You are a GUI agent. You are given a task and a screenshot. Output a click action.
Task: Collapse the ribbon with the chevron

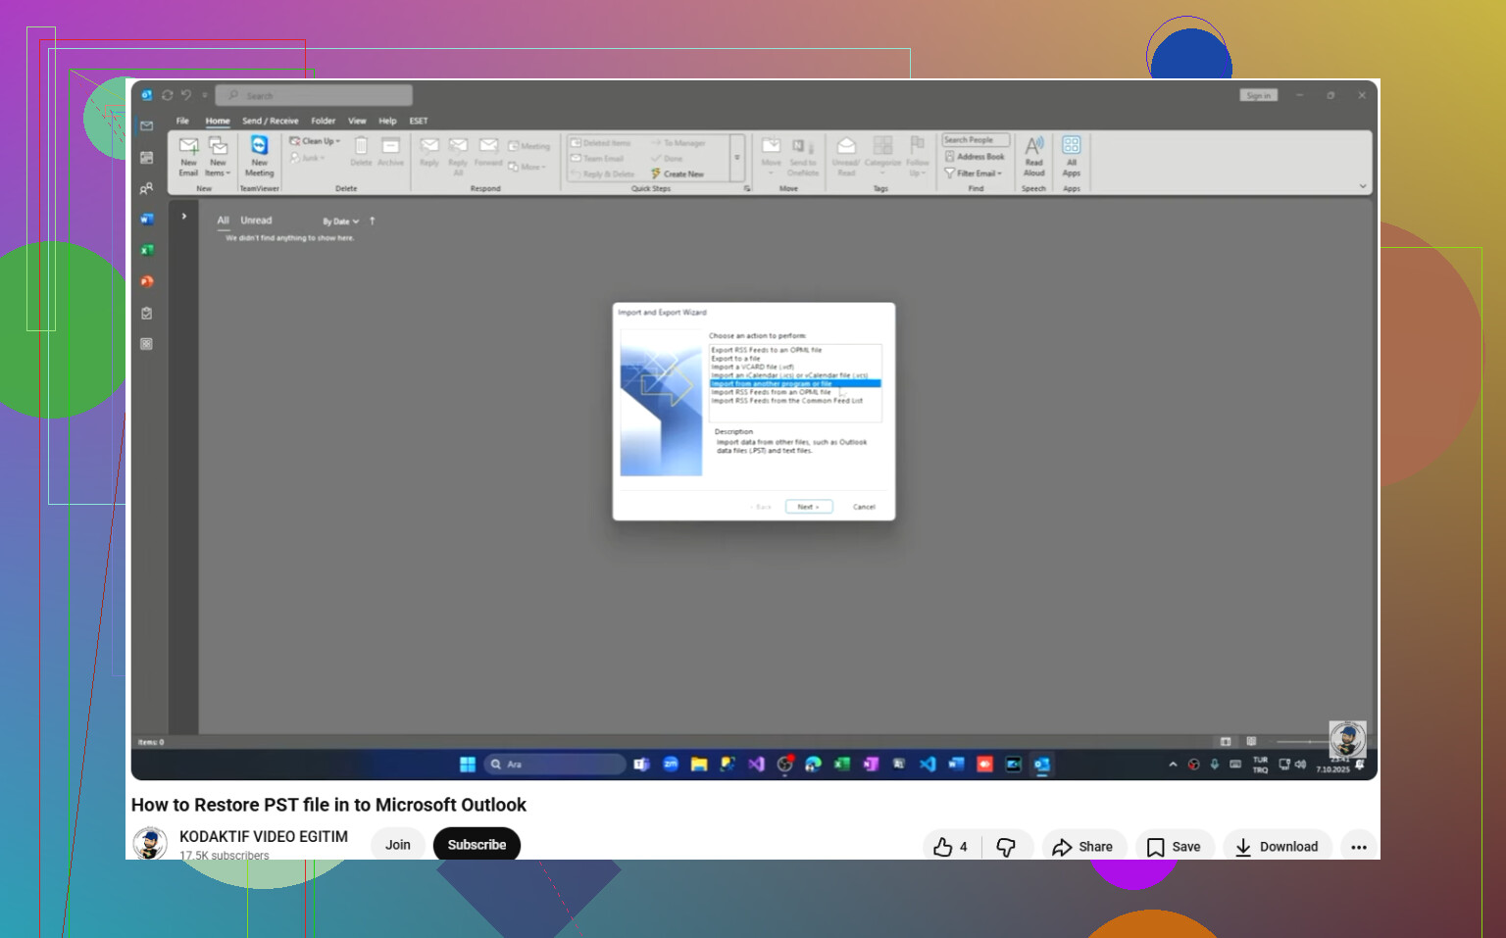click(x=1363, y=186)
